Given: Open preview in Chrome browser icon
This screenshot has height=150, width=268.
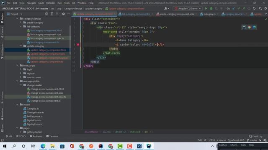Looking at the screenshot, I should click(249, 27).
